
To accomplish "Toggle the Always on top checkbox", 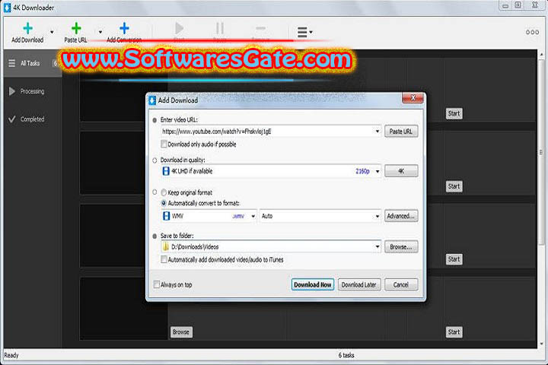I will (157, 284).
